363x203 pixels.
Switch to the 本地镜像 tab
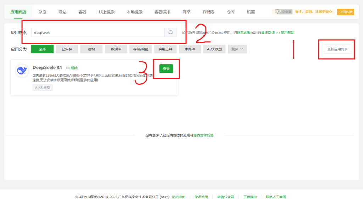click(x=134, y=12)
